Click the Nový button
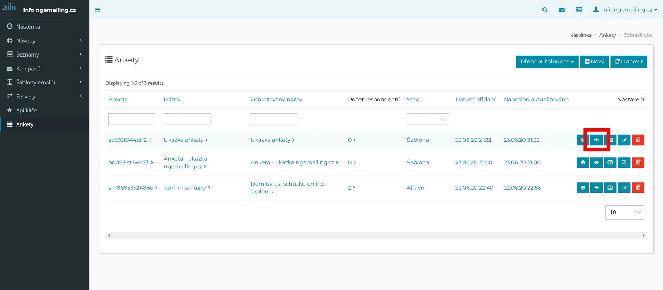The image size is (663, 290). coord(594,62)
